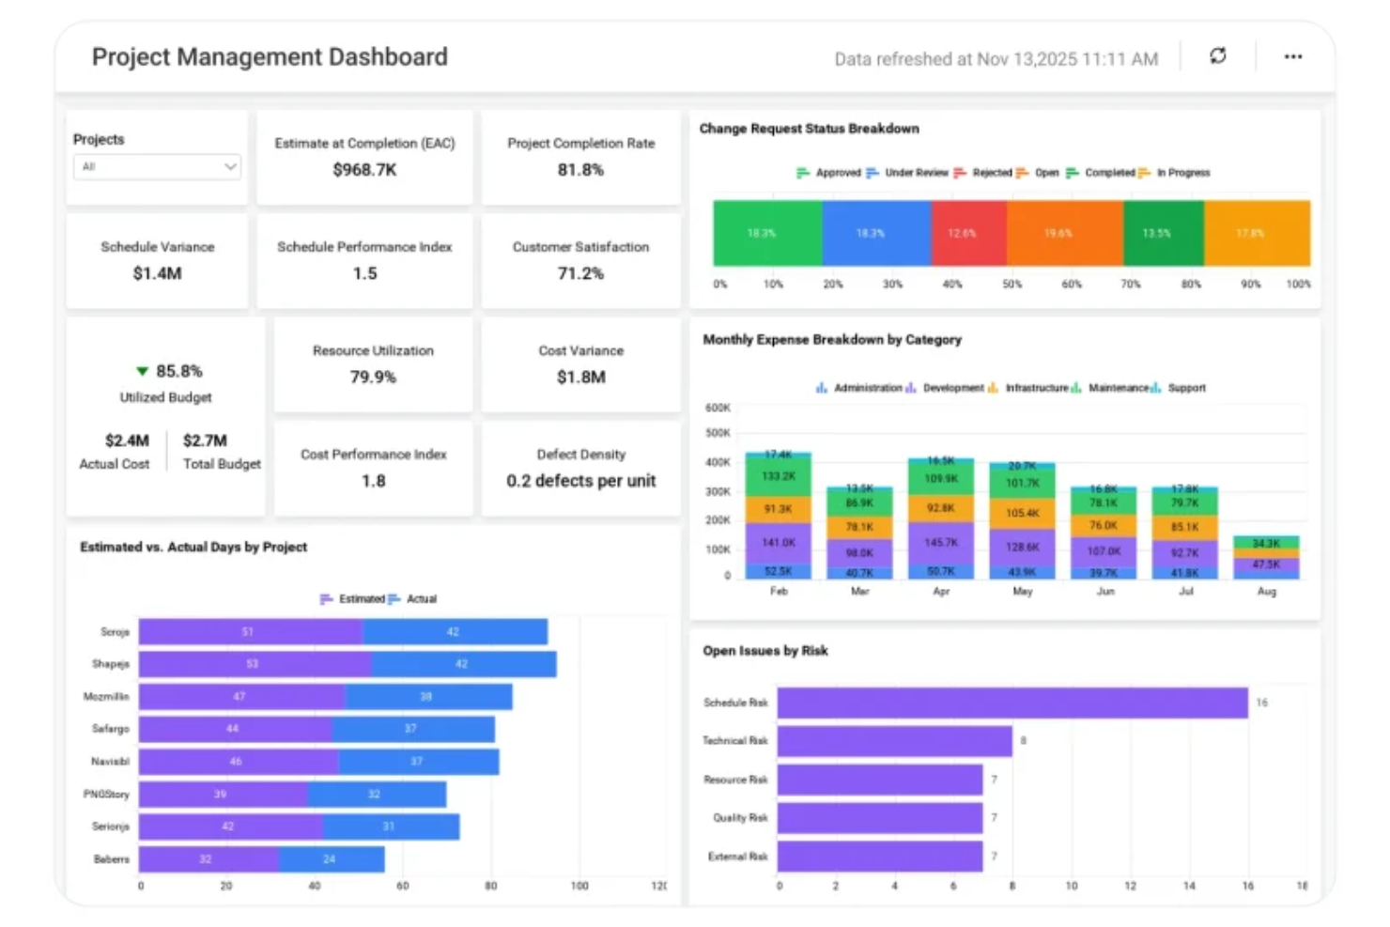This screenshot has height=927, width=1390.
Task: Open the Projects filter dropdown
Action: coord(156,166)
